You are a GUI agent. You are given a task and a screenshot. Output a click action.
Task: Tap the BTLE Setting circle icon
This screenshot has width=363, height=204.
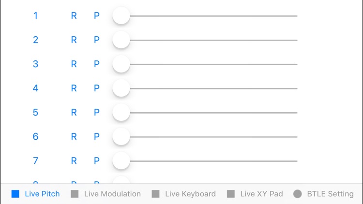298,194
